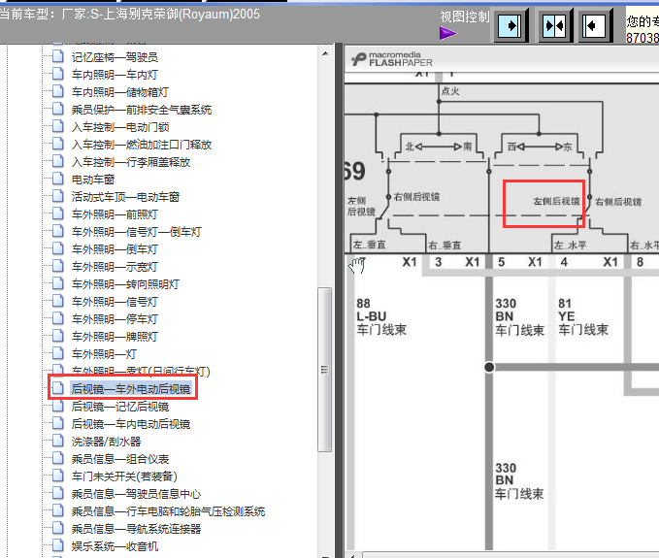Click the 左_水平 terminal label
This screenshot has height=558, width=659.
(x=570, y=245)
